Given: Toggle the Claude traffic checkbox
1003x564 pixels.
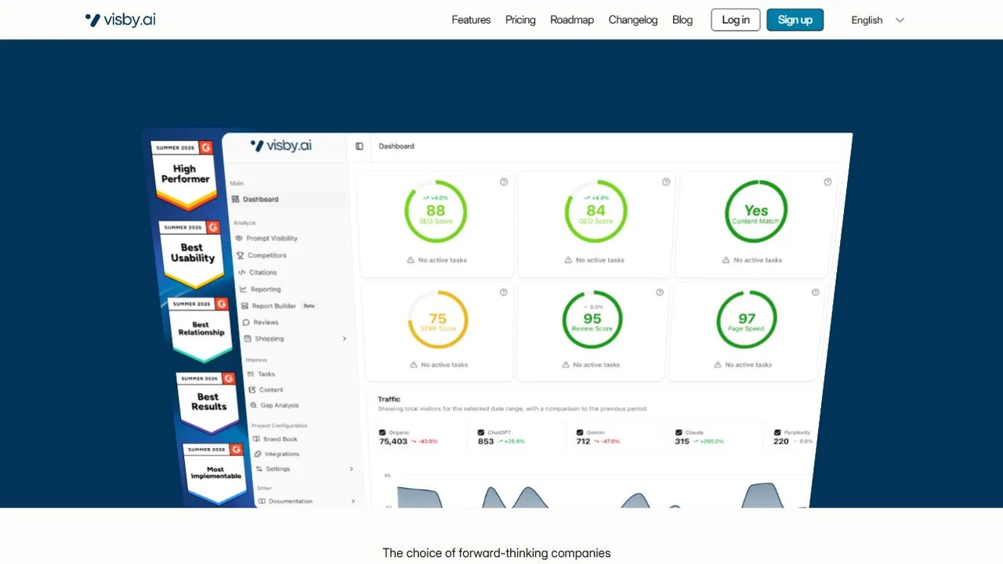Looking at the screenshot, I should tap(679, 432).
